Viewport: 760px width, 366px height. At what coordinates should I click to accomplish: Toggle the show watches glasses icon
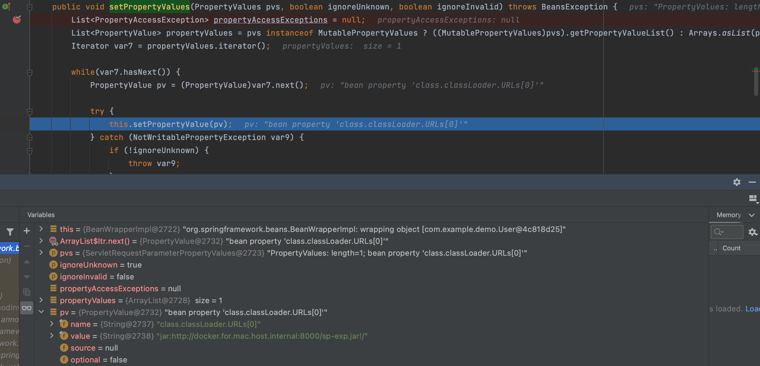coord(27,308)
